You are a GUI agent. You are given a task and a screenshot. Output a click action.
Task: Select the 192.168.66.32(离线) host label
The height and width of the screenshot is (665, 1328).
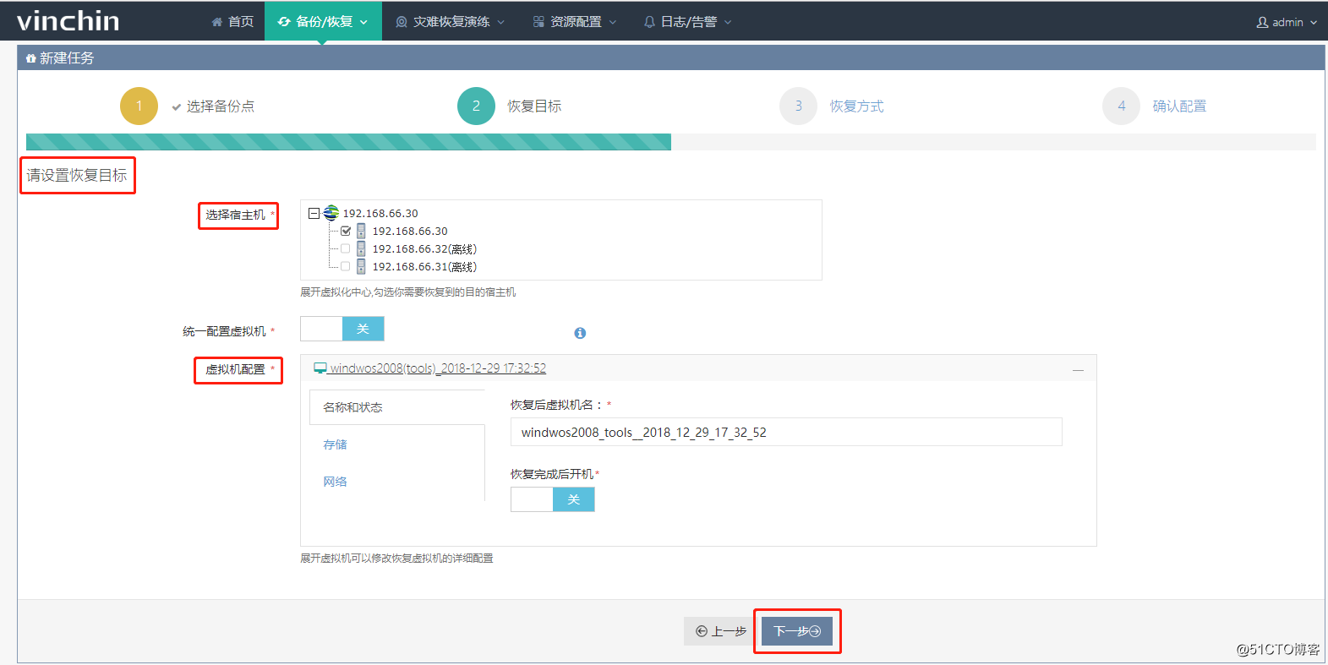[424, 249]
